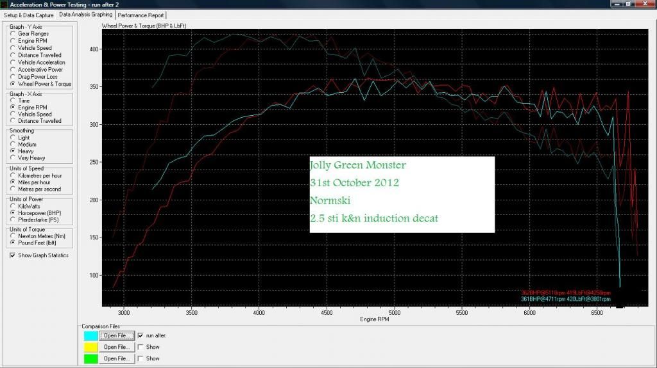The width and height of the screenshot is (657, 368).
Task: Enable Show checkbox for the yellow comparison file
Action: click(141, 347)
